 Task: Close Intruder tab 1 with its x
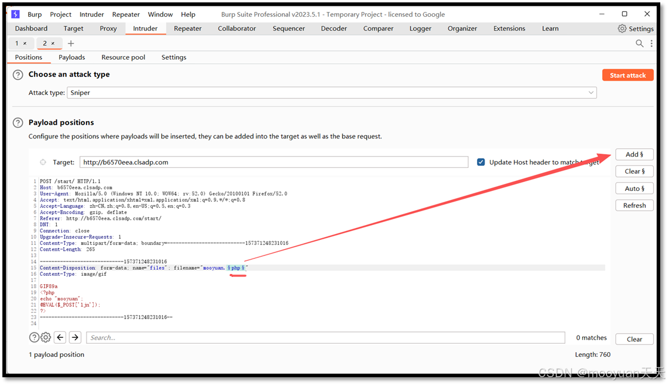click(x=24, y=44)
